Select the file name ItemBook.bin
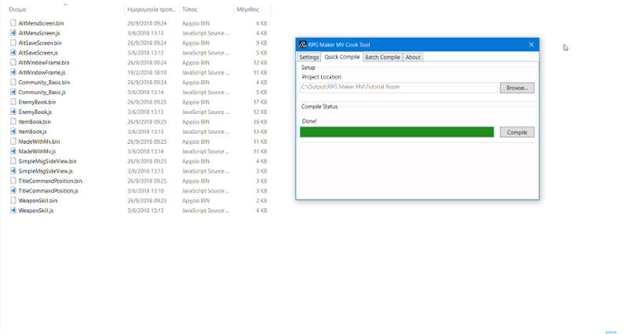Viewport: 628px width, 334px height. click(x=35, y=122)
